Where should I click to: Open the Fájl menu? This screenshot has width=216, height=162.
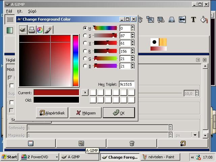(9, 11)
